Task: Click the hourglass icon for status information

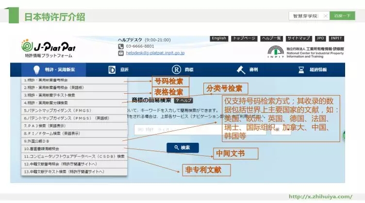Action: click(x=301, y=70)
